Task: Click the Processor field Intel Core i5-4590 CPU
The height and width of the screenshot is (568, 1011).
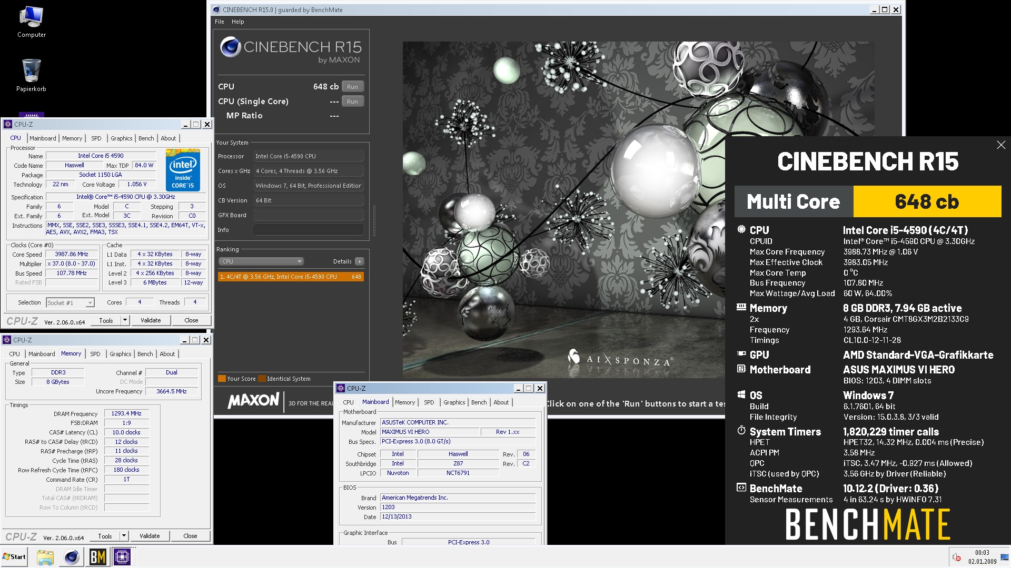Action: (309, 156)
